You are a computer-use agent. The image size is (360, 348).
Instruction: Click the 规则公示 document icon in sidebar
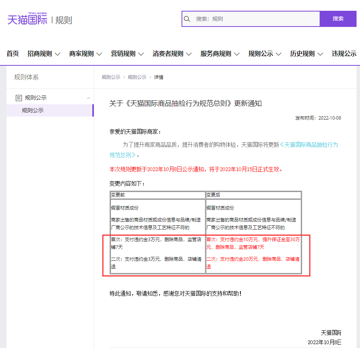point(18,98)
